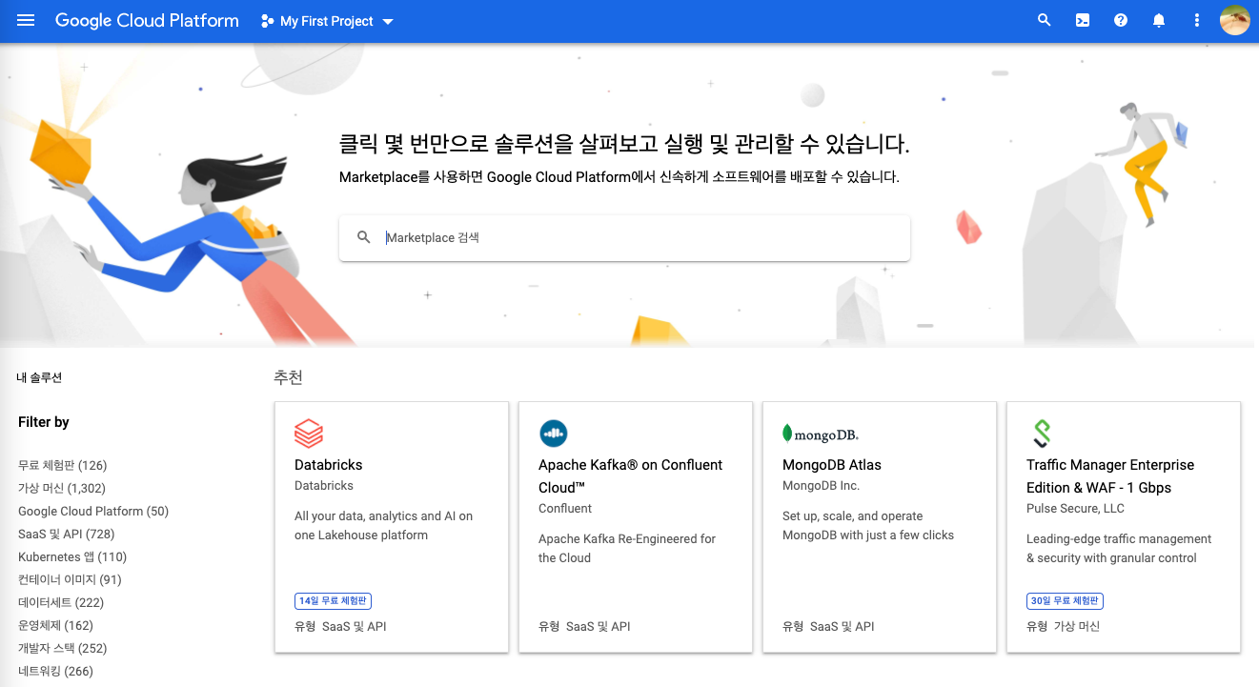Filter by SaaS 및 API (728)
1259x687 pixels.
pyautogui.click(x=67, y=535)
